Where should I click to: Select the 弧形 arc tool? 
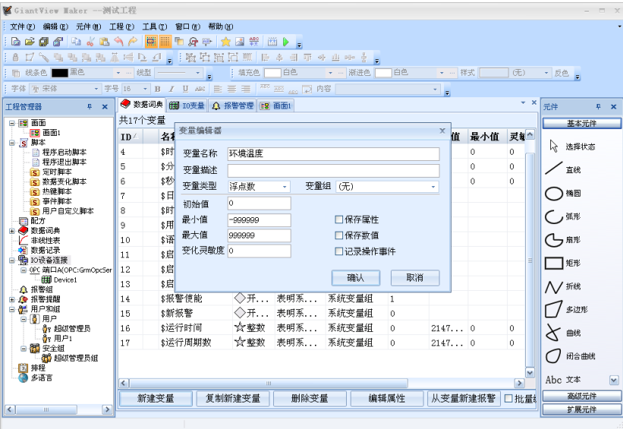[563, 216]
